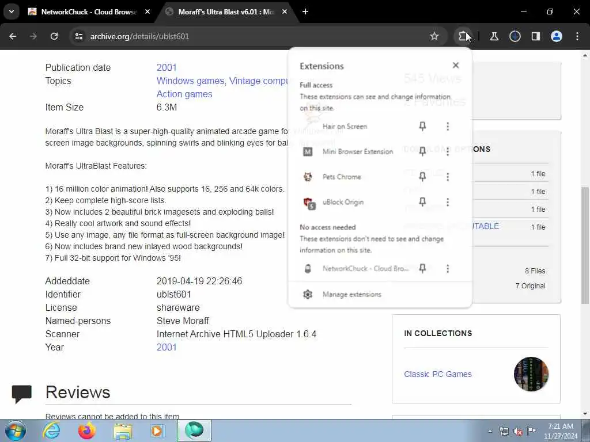Open the Action games topic link
The height and width of the screenshot is (442, 590).
point(184,94)
